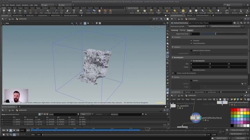The height and width of the screenshot is (140, 250).
Task: Click the node name field particlefluidsurface1
Action: [210, 23]
